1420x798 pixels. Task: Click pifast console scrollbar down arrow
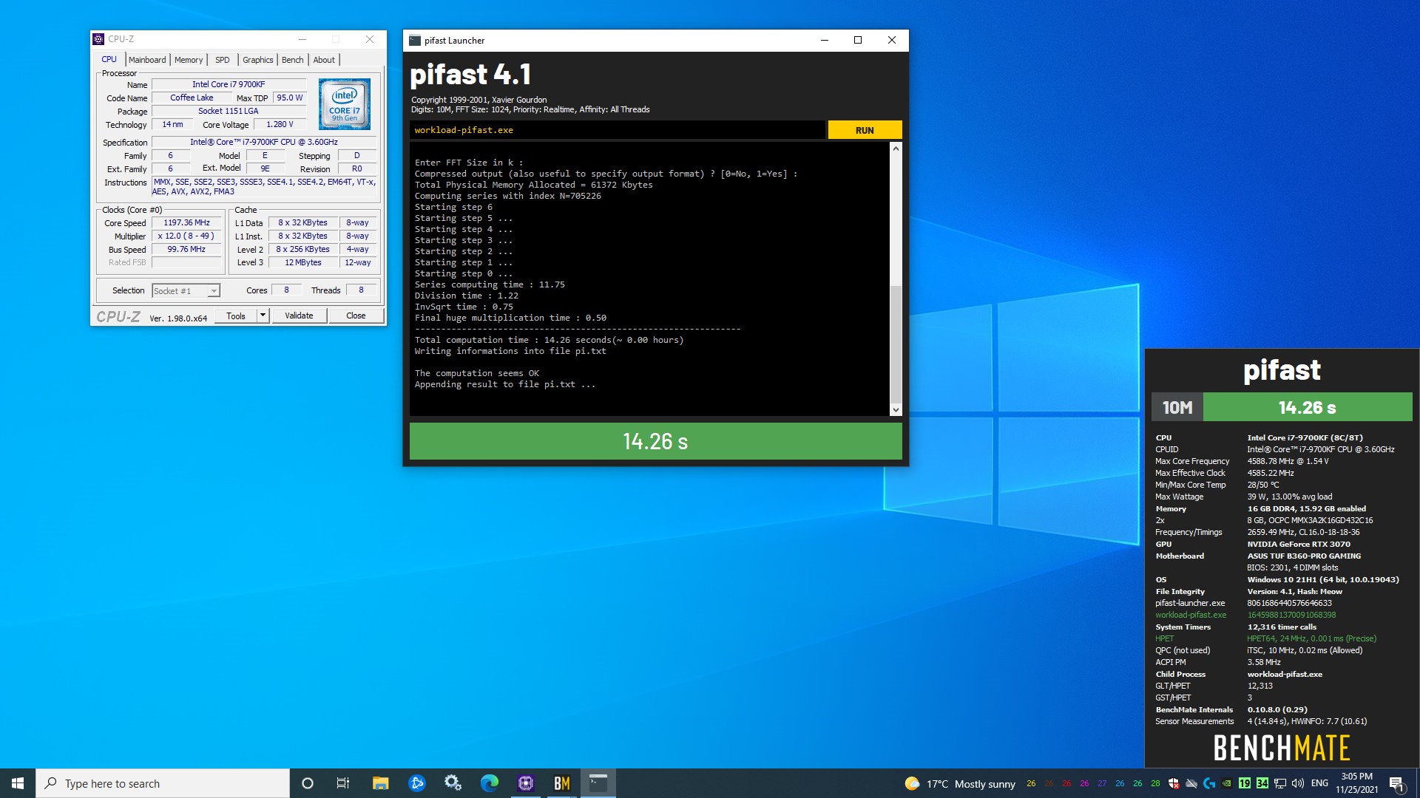point(896,409)
